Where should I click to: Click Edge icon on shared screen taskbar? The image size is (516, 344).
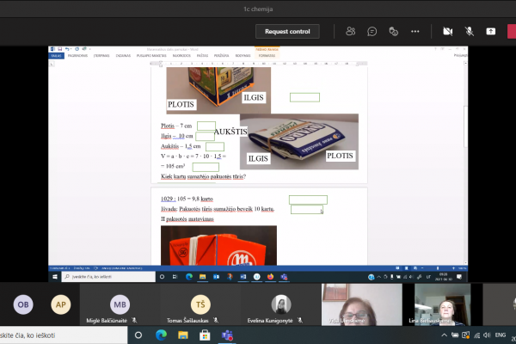point(189,277)
